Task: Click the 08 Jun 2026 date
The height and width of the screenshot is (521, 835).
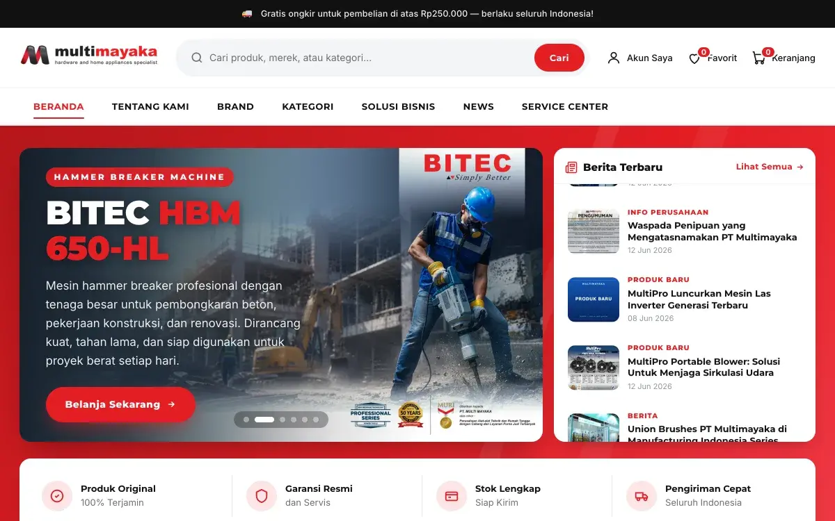Action: pos(651,318)
